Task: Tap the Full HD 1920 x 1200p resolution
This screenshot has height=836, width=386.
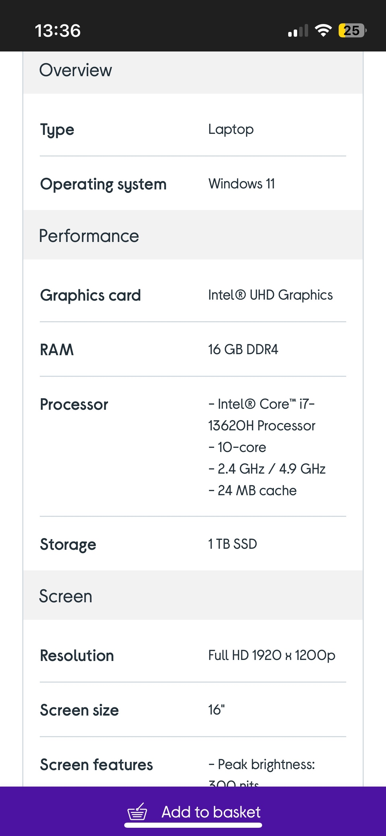Action: coord(271,655)
